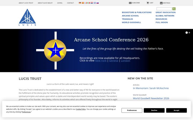
Task: Click the conference star and cross emblem
Action: coord(55,50)
